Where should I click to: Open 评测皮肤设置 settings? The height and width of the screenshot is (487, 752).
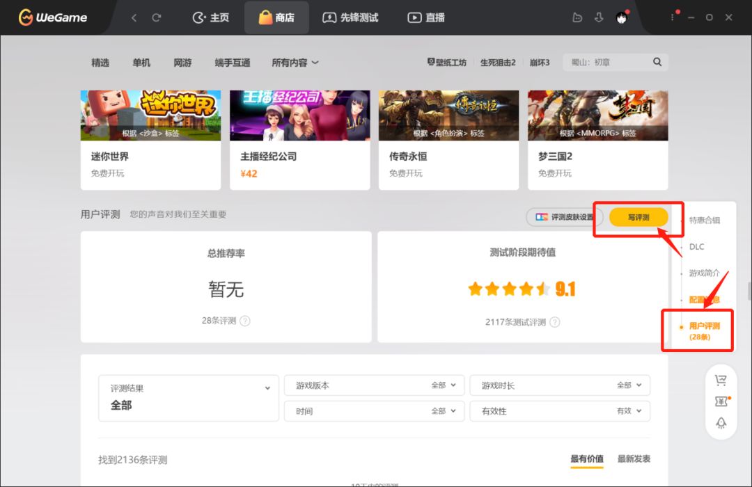click(564, 217)
